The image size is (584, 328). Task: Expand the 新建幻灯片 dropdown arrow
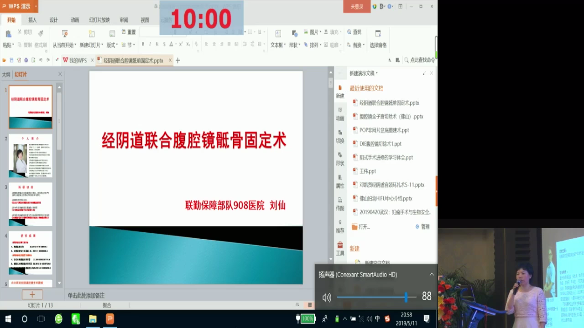point(103,45)
